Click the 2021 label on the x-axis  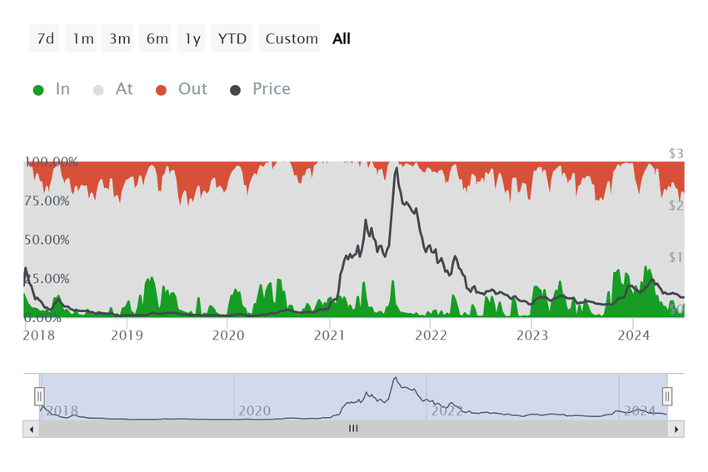point(329,335)
